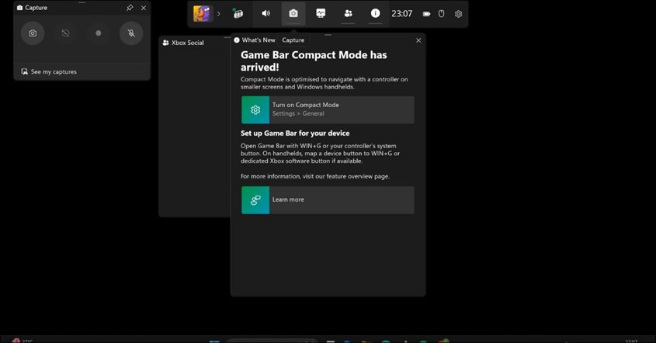Click the battery status icon
This screenshot has width=656, height=343.
pos(426,14)
